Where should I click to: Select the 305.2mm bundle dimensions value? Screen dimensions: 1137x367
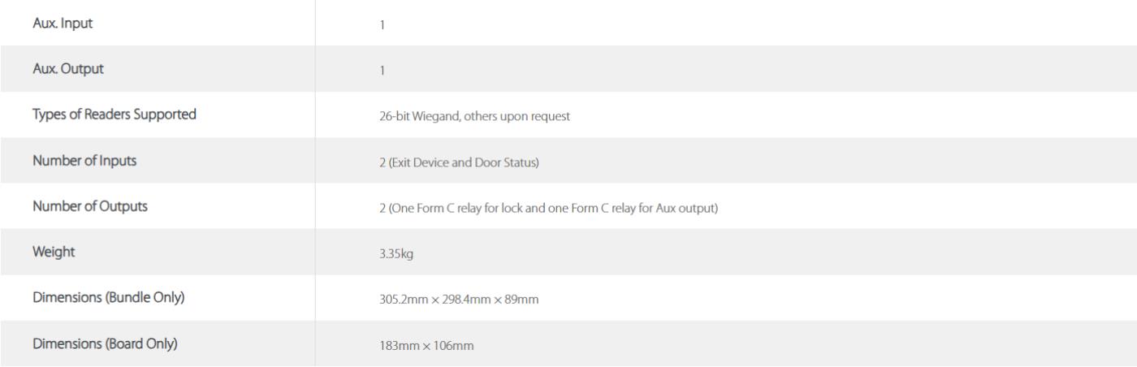[x=453, y=299]
